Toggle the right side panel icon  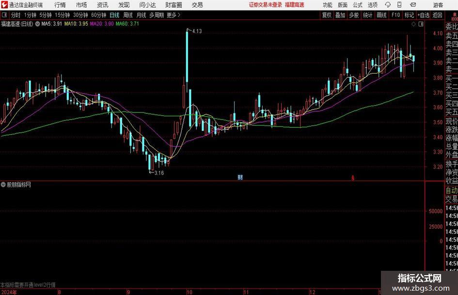[x=421, y=24]
